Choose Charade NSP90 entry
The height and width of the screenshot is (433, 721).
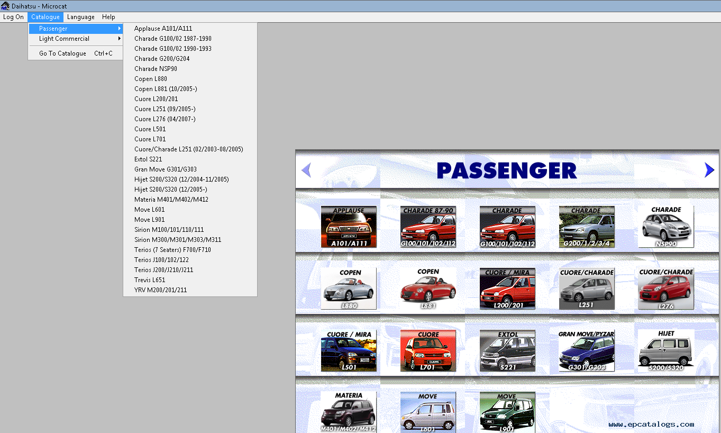(190, 69)
